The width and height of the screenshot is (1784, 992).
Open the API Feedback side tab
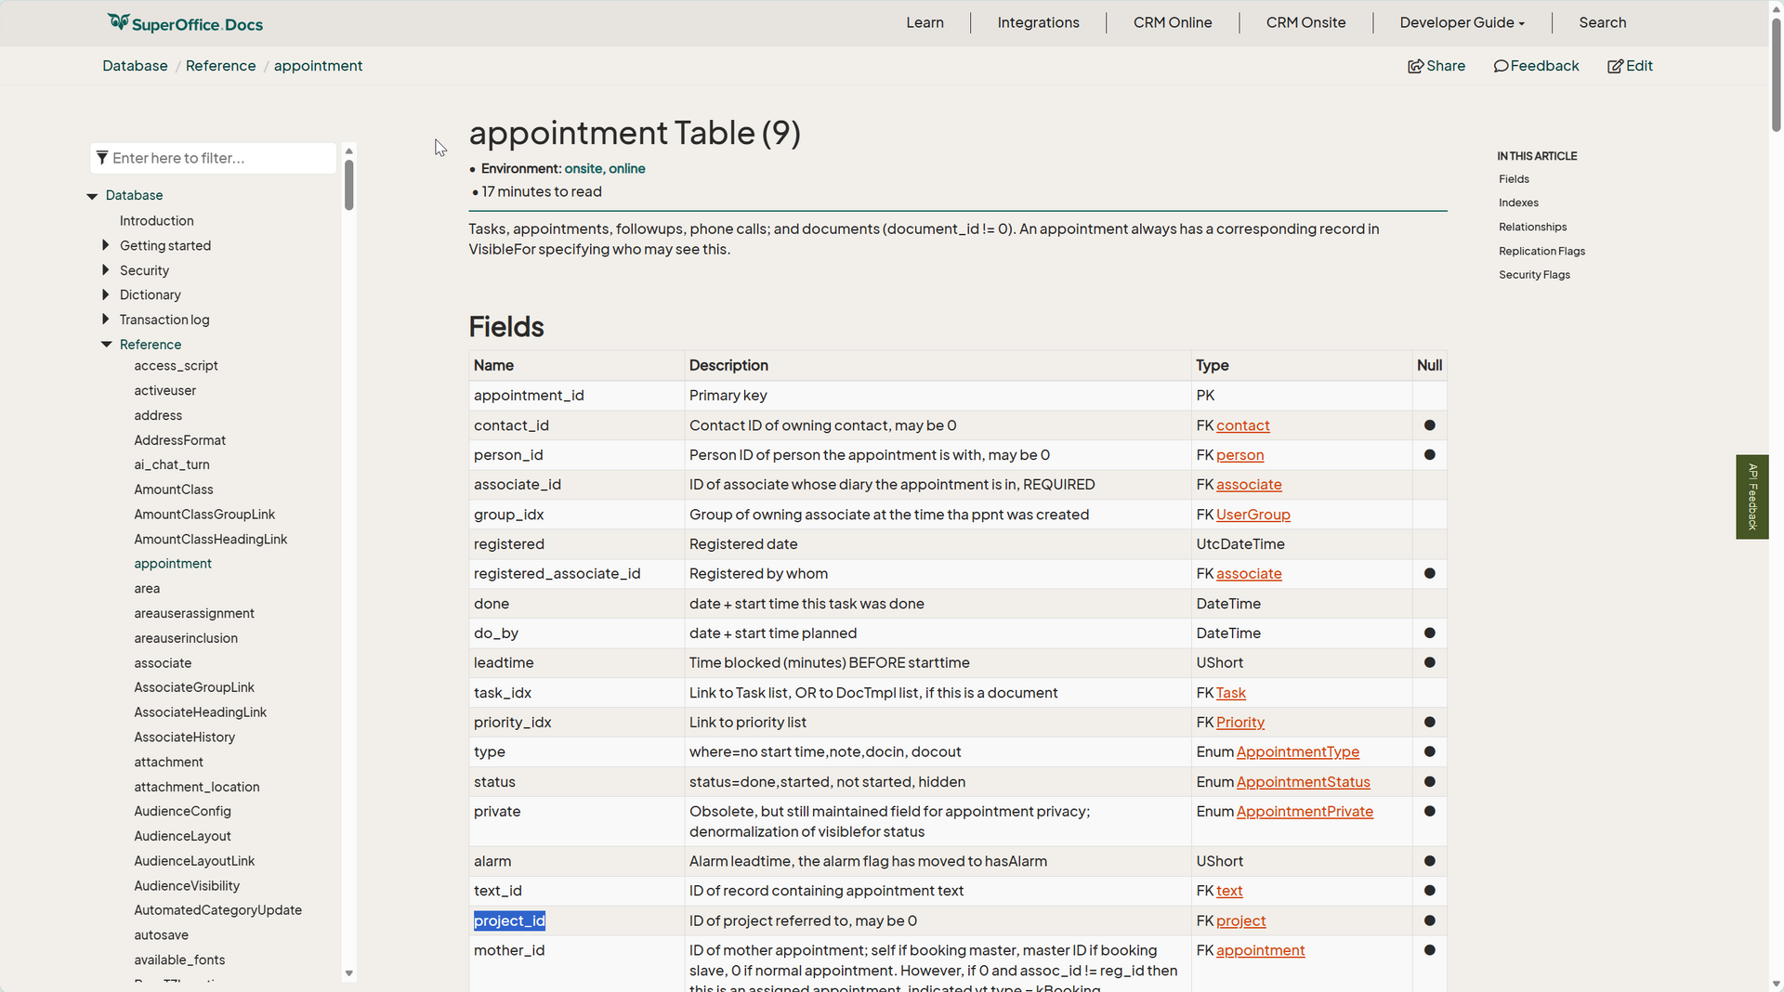1751,497
